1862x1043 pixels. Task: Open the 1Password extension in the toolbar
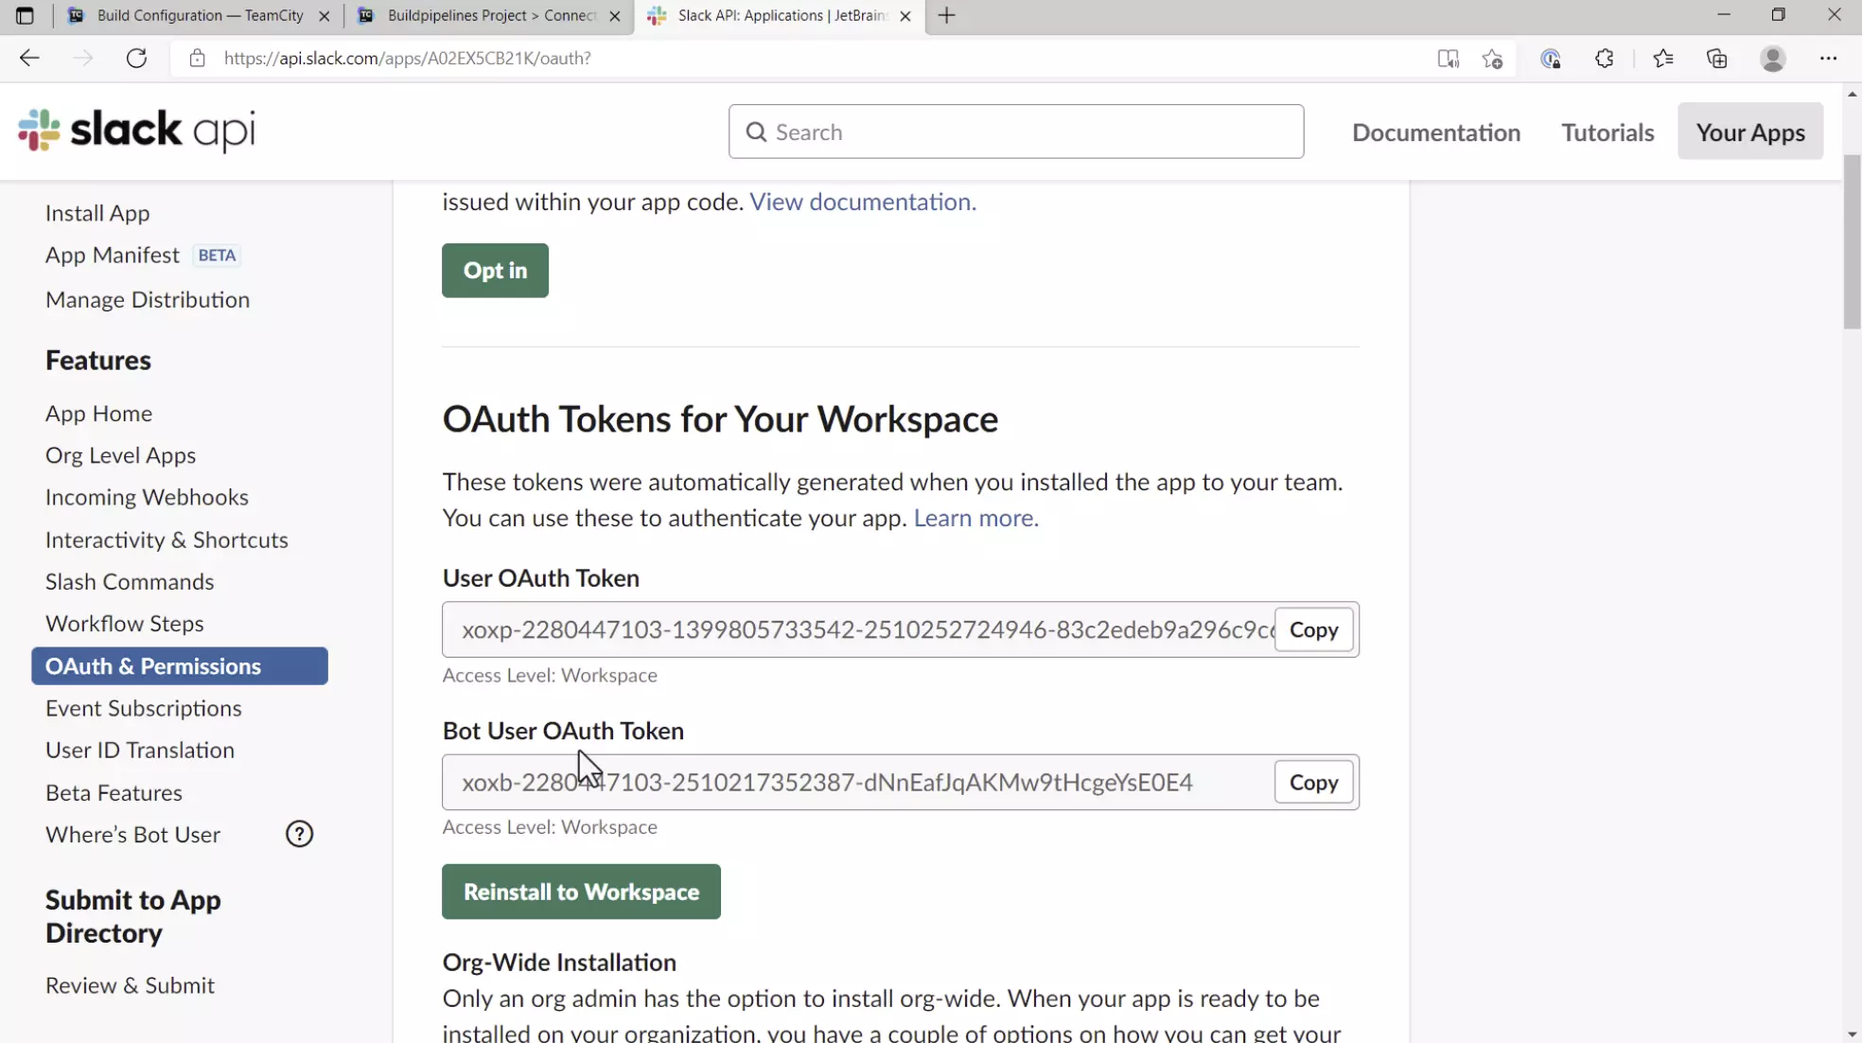pos(1550,58)
